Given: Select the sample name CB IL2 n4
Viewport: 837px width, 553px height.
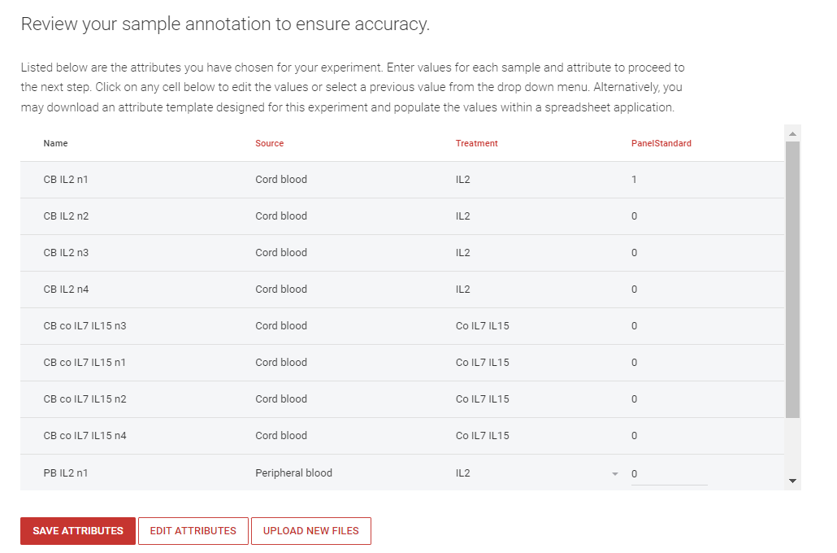Looking at the screenshot, I should (66, 289).
